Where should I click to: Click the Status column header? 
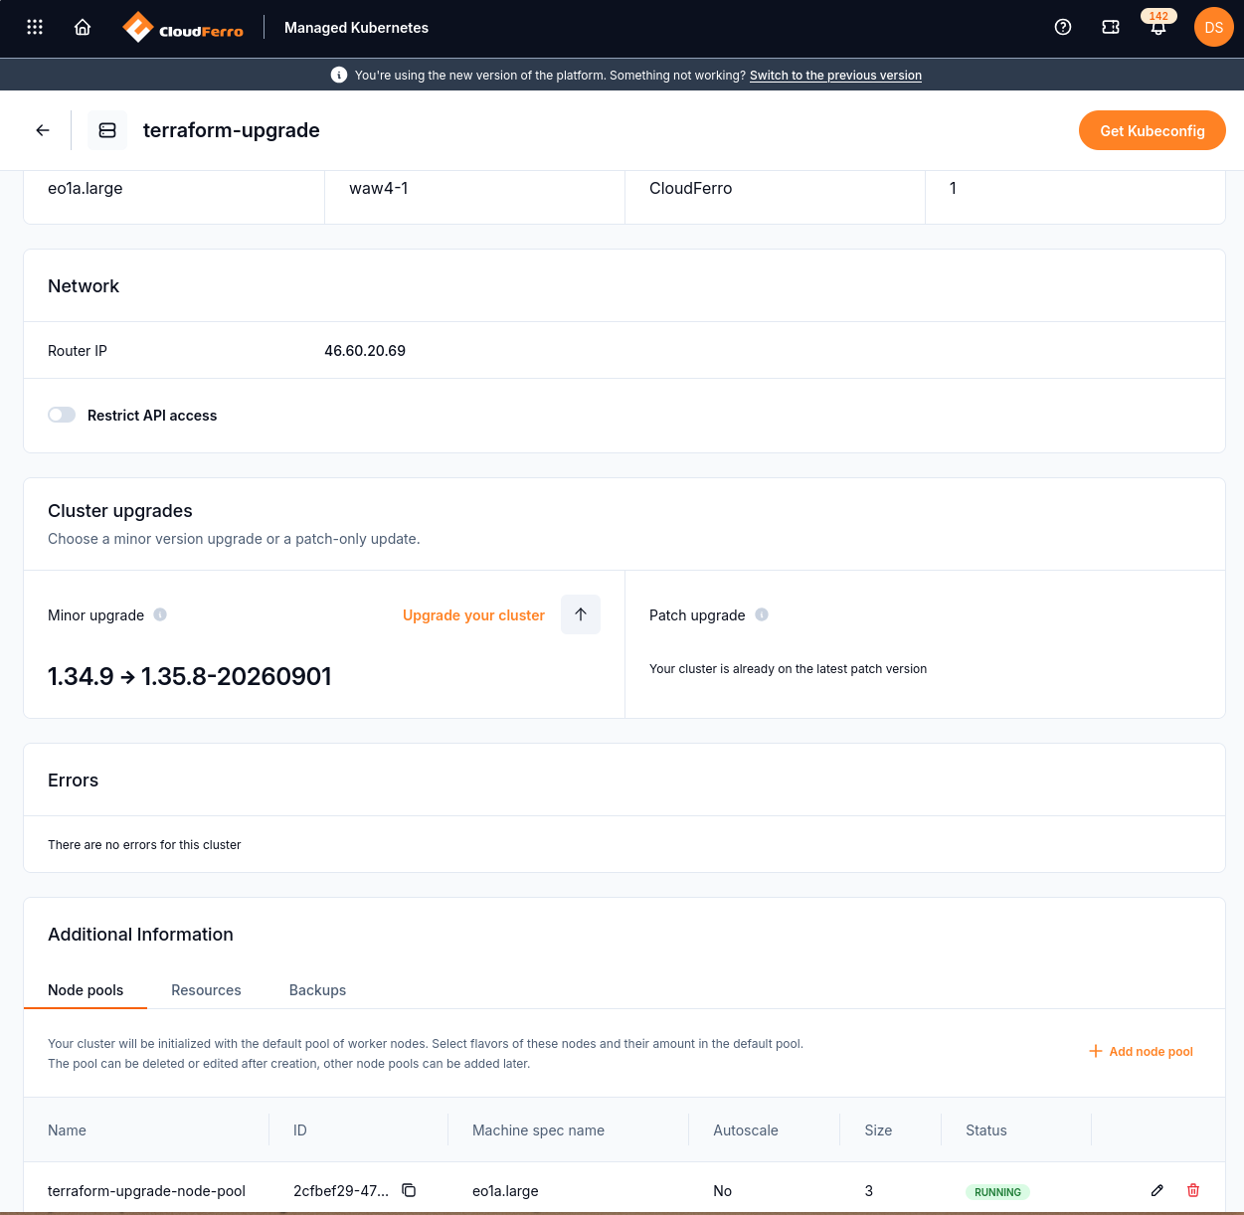(x=986, y=1130)
